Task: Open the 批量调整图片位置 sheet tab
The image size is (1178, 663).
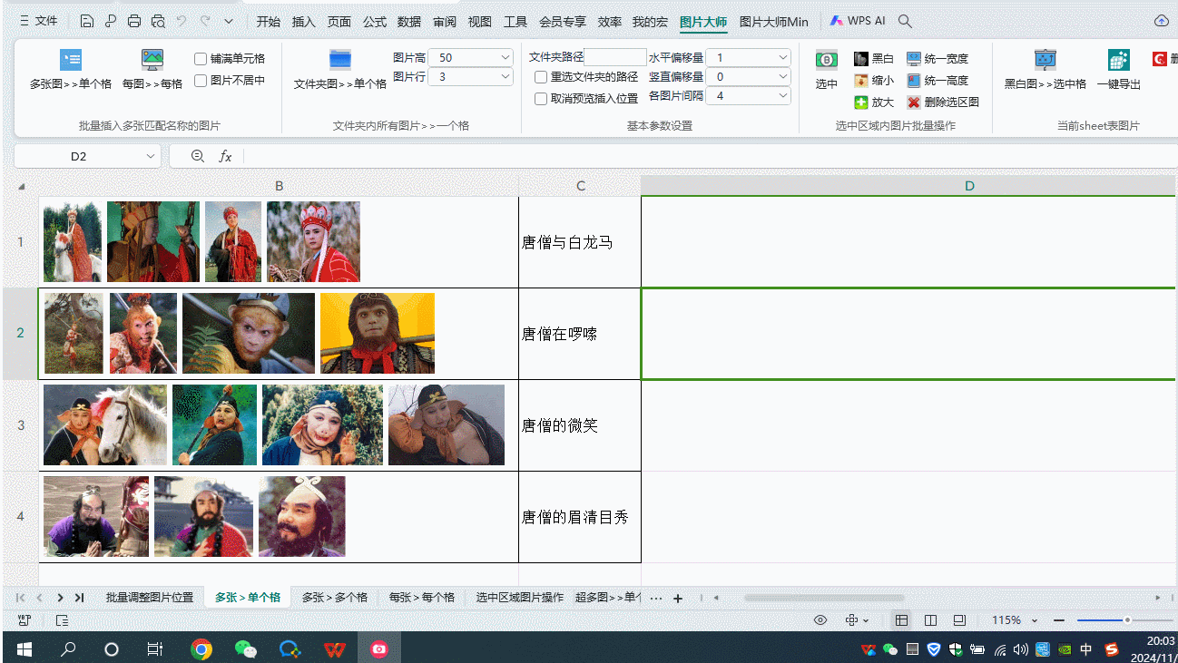Action: (150, 598)
